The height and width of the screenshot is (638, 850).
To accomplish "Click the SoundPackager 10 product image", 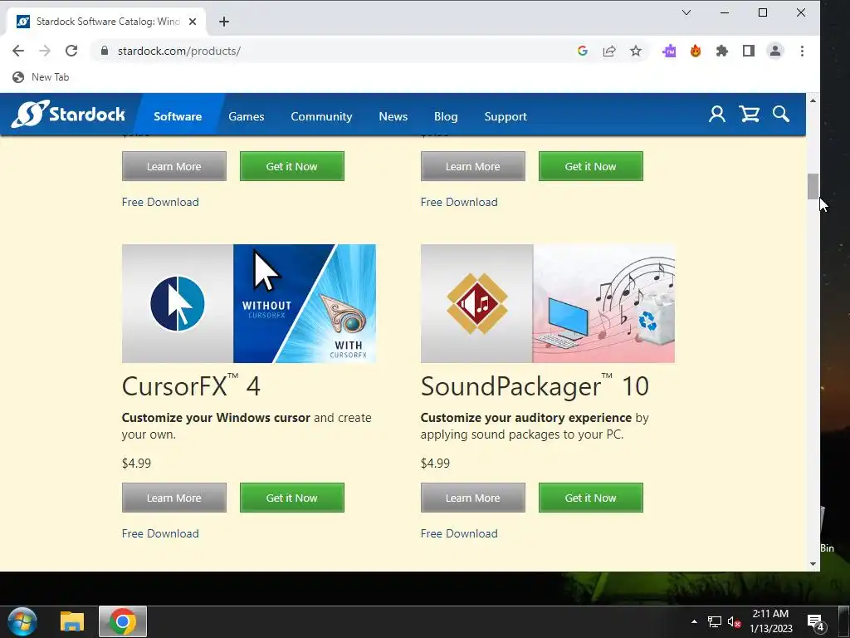I will pos(548,303).
